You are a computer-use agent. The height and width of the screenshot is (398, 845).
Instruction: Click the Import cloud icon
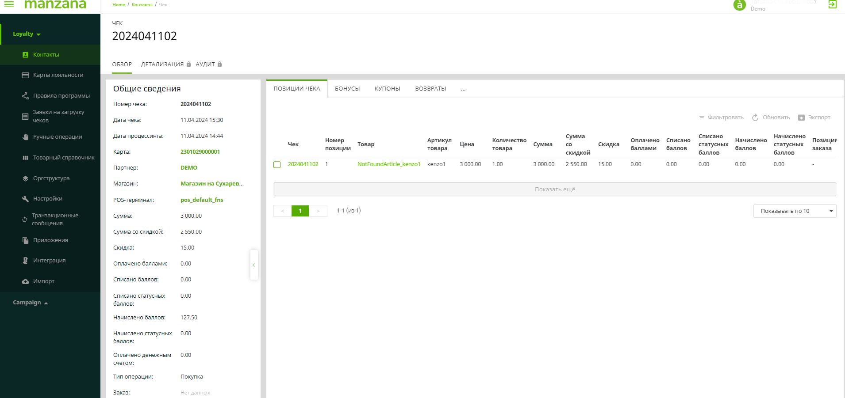(x=25, y=281)
